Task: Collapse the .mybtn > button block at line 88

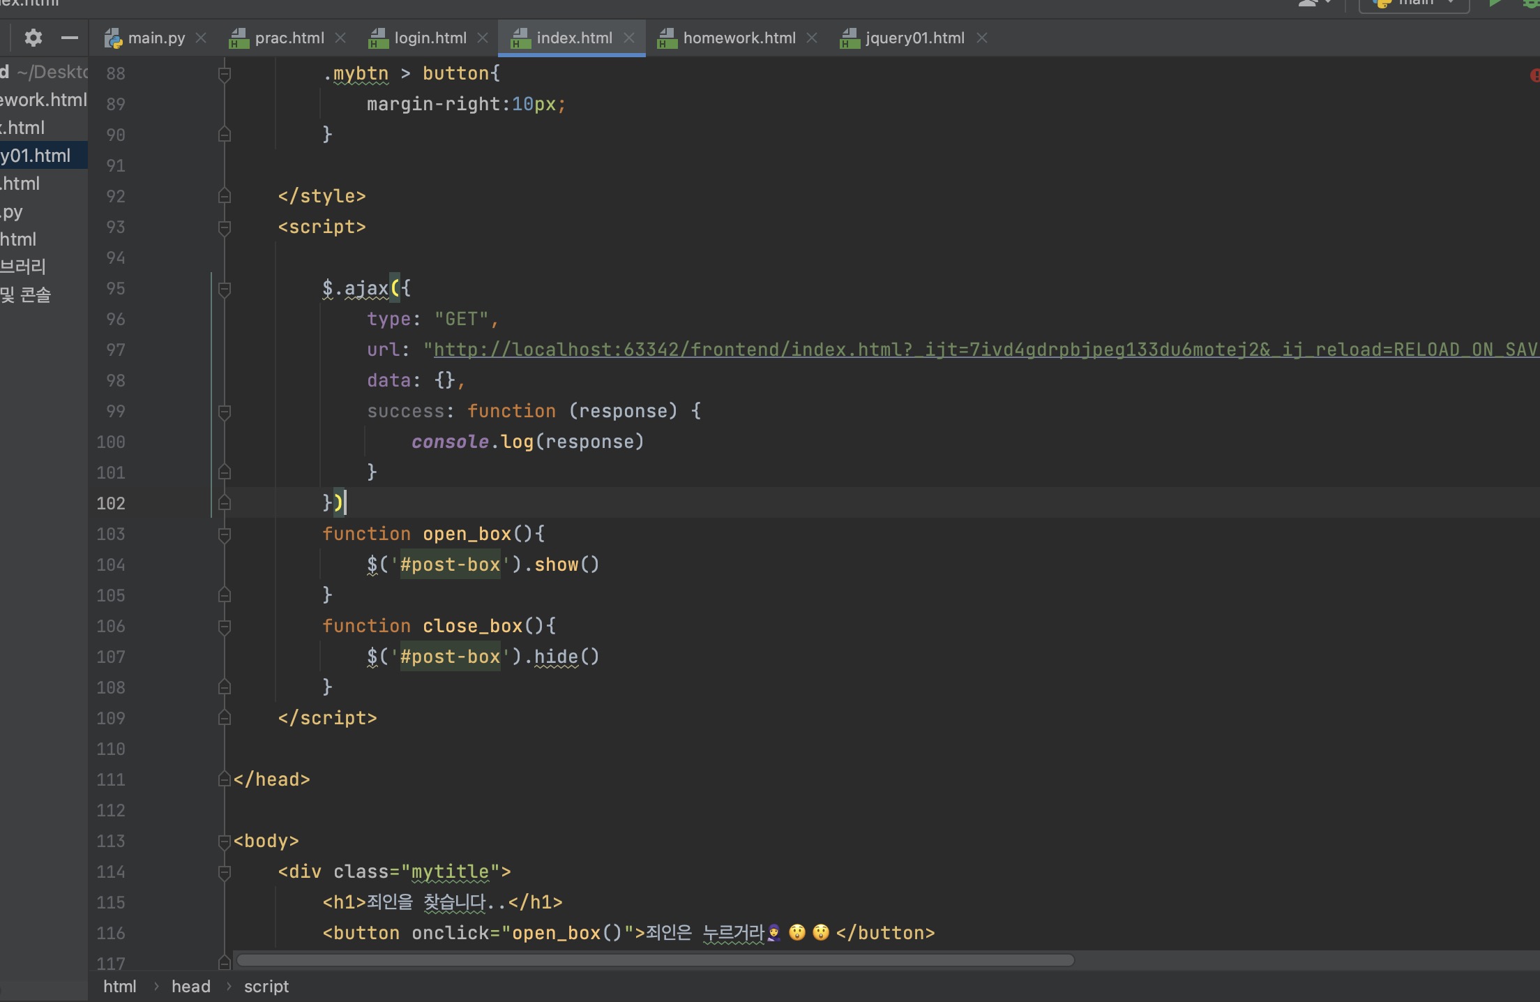Action: [x=225, y=73]
